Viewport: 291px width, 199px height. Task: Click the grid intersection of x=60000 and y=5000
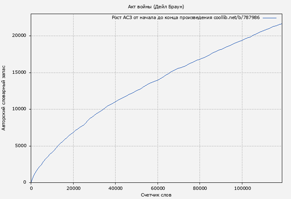(x=158, y=146)
